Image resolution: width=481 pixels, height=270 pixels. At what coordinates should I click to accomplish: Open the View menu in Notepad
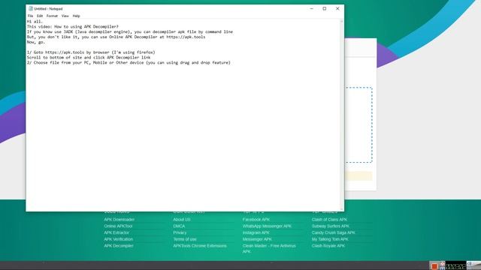click(x=65, y=16)
